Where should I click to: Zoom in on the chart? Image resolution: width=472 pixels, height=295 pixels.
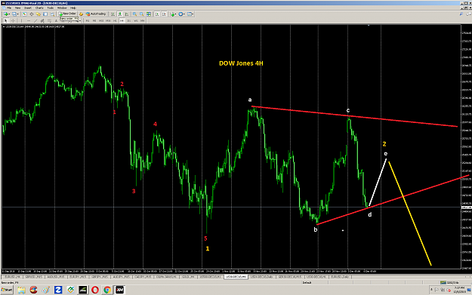(x=134, y=14)
